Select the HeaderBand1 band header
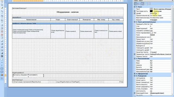The image size is (174, 97). 68,17
